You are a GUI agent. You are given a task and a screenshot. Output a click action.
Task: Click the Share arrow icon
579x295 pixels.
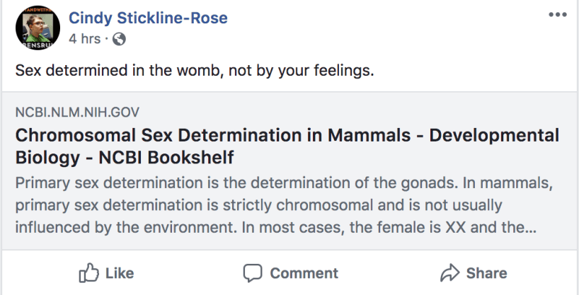click(x=450, y=272)
